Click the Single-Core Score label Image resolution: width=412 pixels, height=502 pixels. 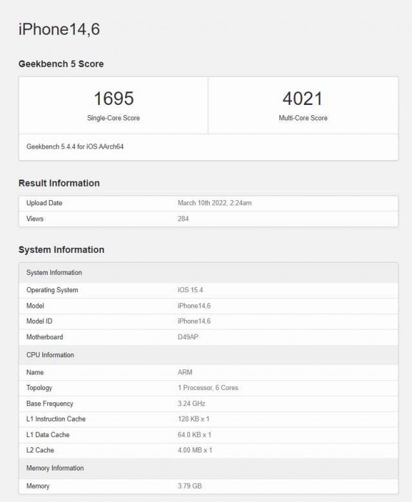point(113,118)
